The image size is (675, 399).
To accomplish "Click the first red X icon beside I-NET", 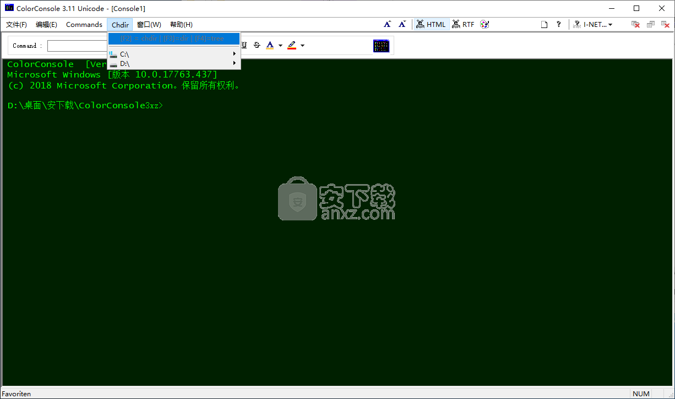I will tap(635, 24).
